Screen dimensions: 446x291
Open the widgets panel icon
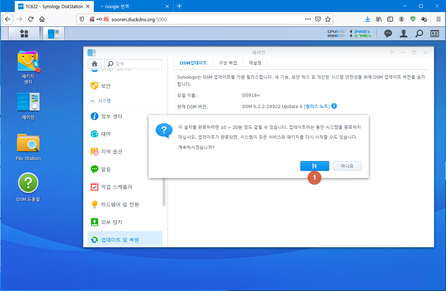[435, 34]
